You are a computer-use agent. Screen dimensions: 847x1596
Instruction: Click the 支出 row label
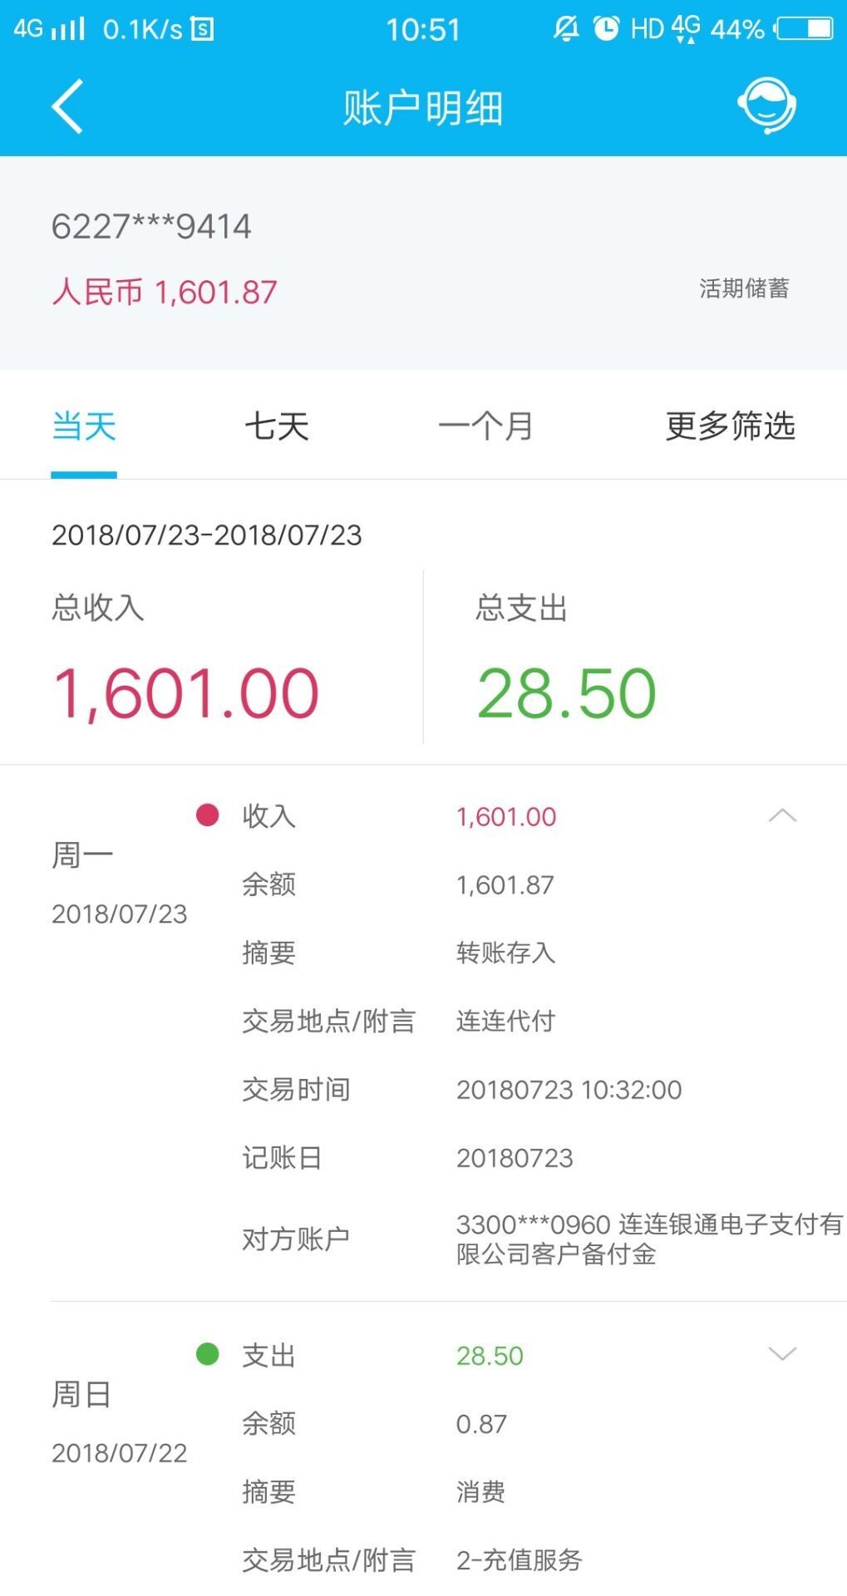269,1355
